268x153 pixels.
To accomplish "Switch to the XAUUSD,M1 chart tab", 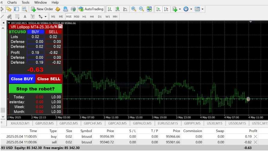I will coord(20,123).
